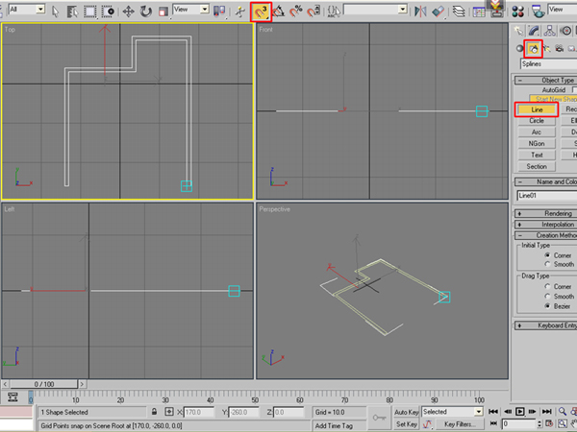Switch to the Modify panel tab

[534, 31]
